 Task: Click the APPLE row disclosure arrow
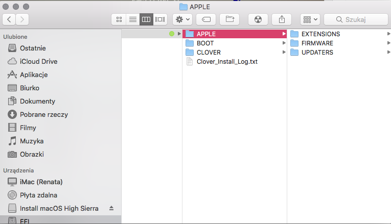(x=284, y=34)
